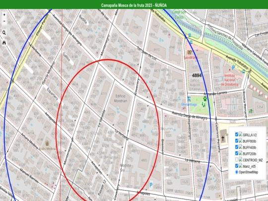Image resolution: width=268 pixels, height=201 pixels.
Task: Click the GRILLA V2 layer legend icon
Action: pos(241,134)
